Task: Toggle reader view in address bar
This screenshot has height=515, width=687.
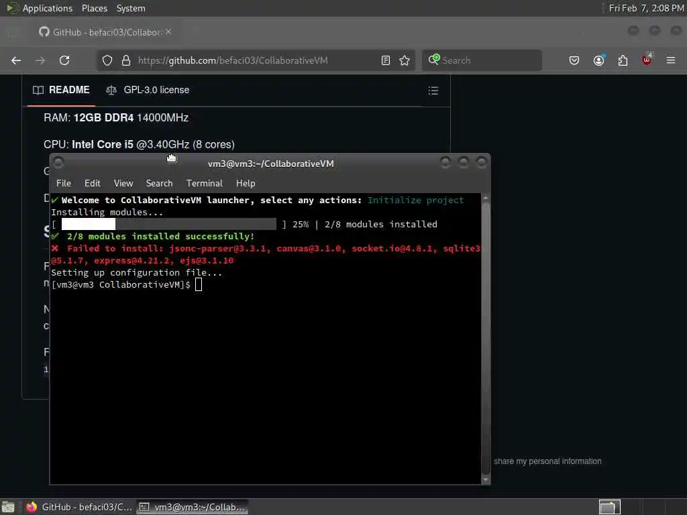Action: (386, 60)
